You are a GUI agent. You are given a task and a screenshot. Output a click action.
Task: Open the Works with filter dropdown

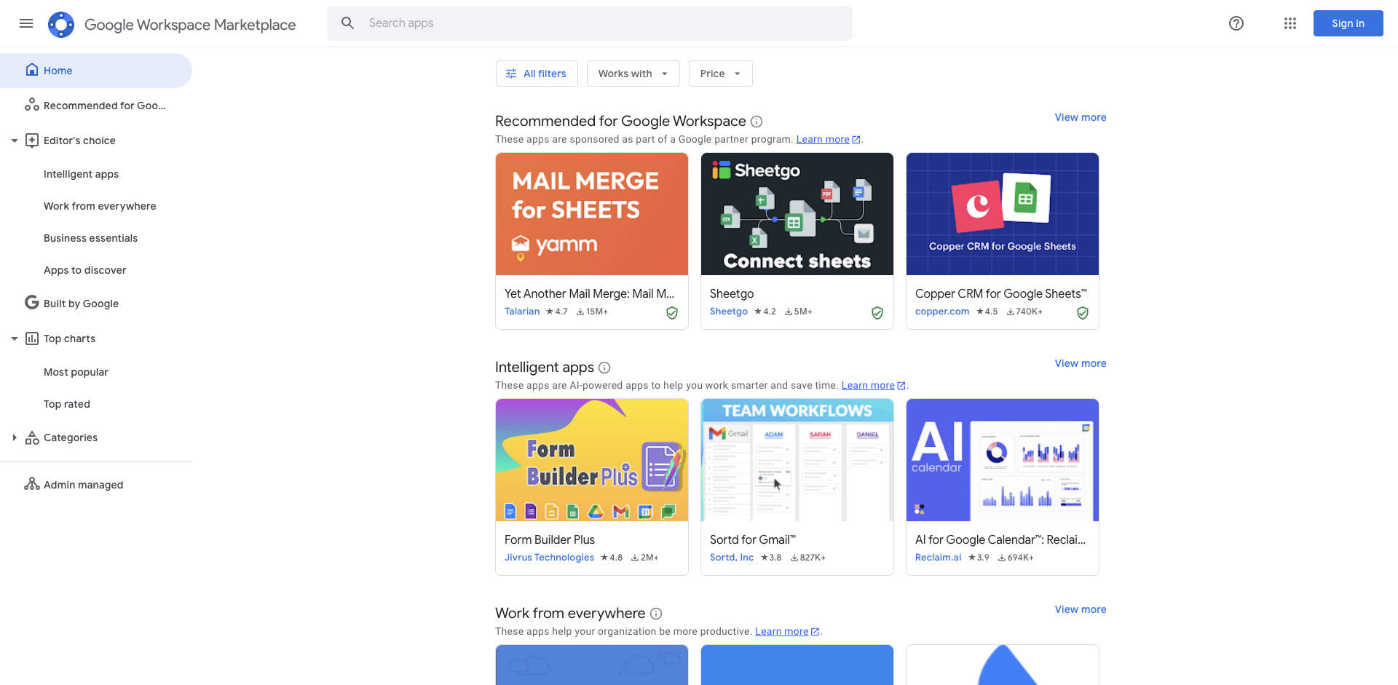pyautogui.click(x=632, y=73)
